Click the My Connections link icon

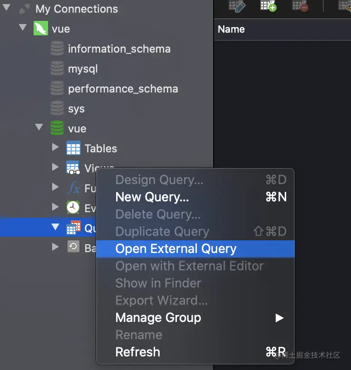24,9
